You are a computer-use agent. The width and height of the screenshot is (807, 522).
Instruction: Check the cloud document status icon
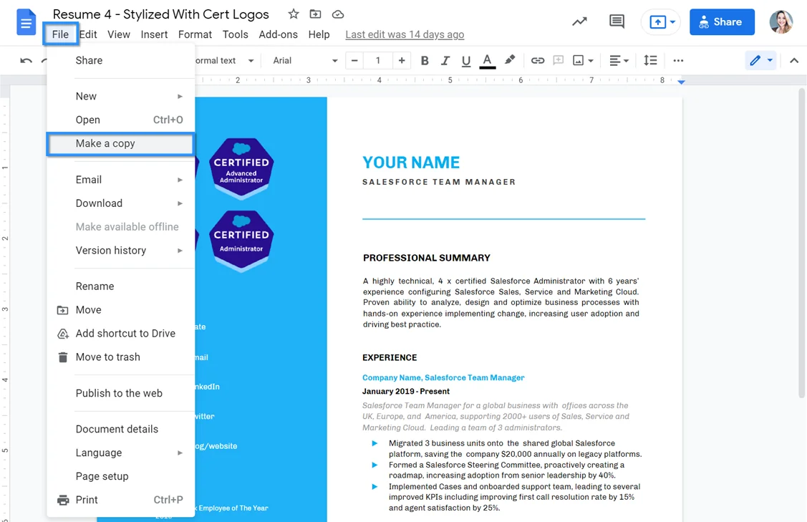coord(338,14)
